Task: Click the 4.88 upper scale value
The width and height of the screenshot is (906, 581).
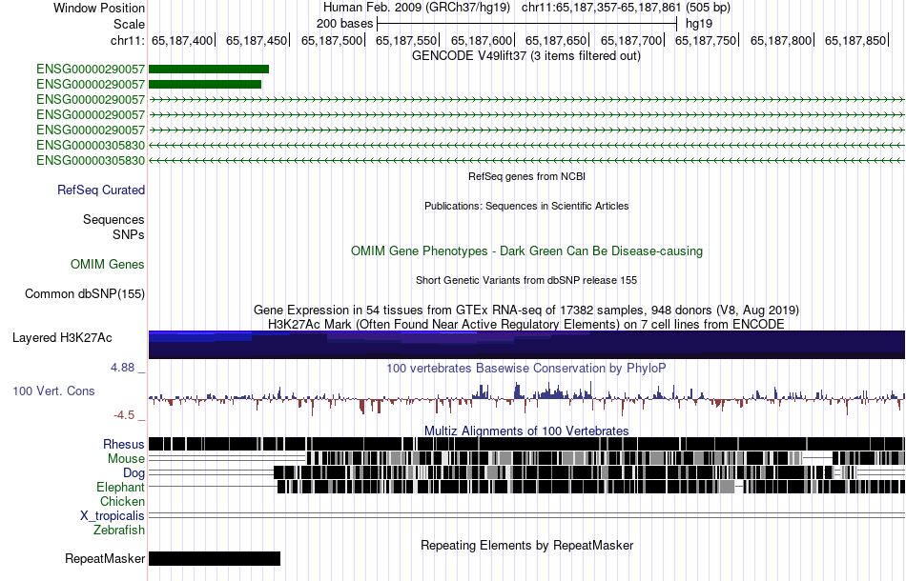Action: point(122,368)
